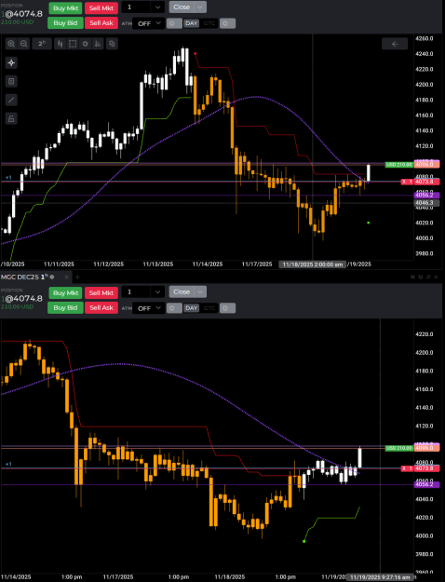445x582 pixels.
Task: Open the top quantity dropdown arrow
Action: click(x=157, y=7)
